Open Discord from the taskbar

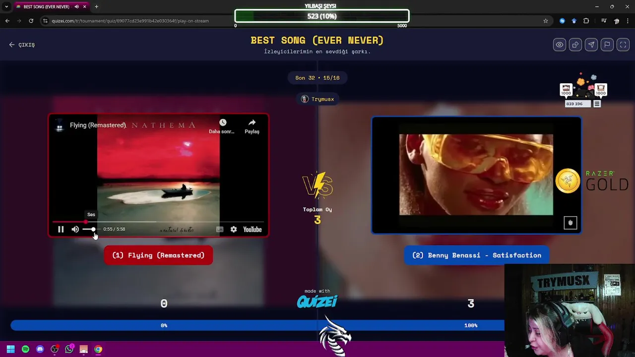click(x=40, y=349)
